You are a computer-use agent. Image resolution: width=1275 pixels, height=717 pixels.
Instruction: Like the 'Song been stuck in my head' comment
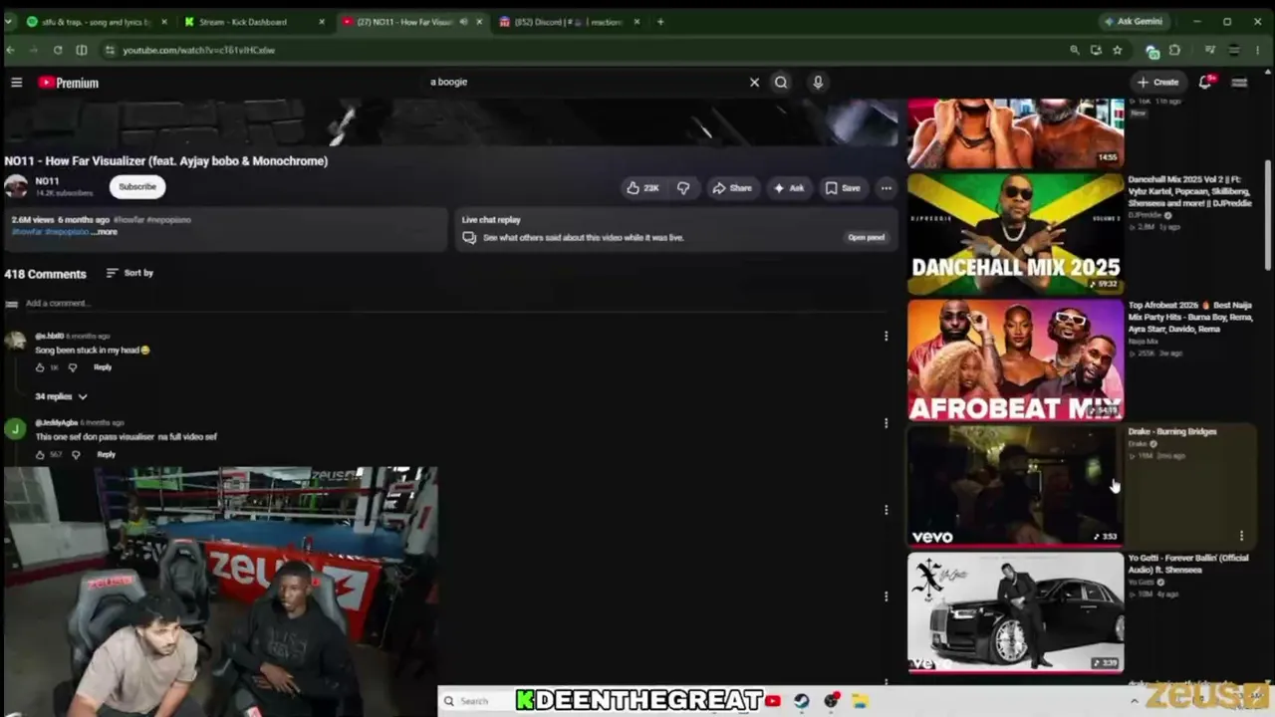tap(40, 367)
